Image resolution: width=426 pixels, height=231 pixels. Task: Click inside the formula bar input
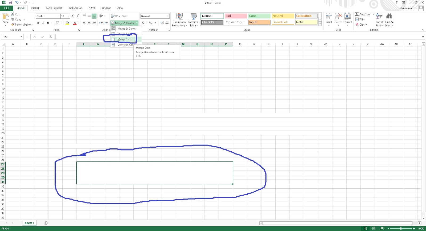pyautogui.click(x=238, y=37)
